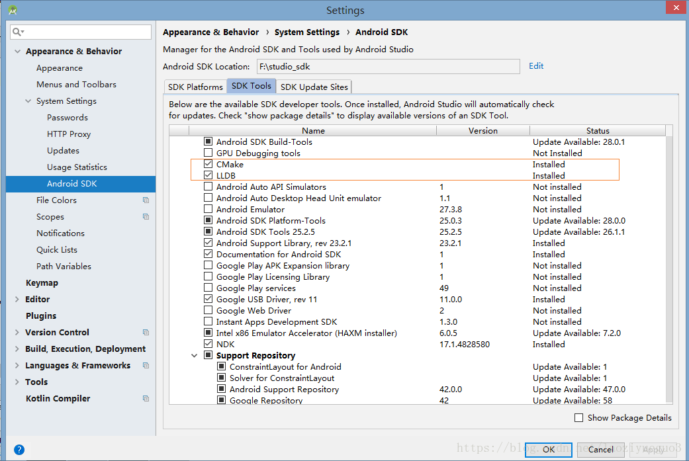The image size is (689, 461).
Task: Click the search magnifier icon in settings search
Action: click(x=17, y=32)
